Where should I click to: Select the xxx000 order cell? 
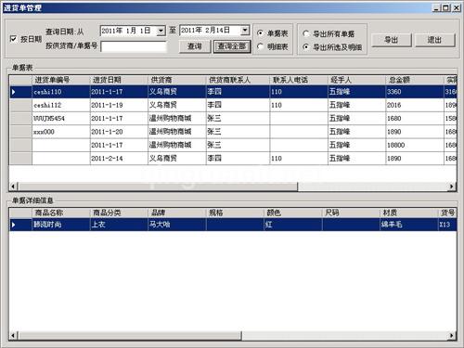click(61, 132)
